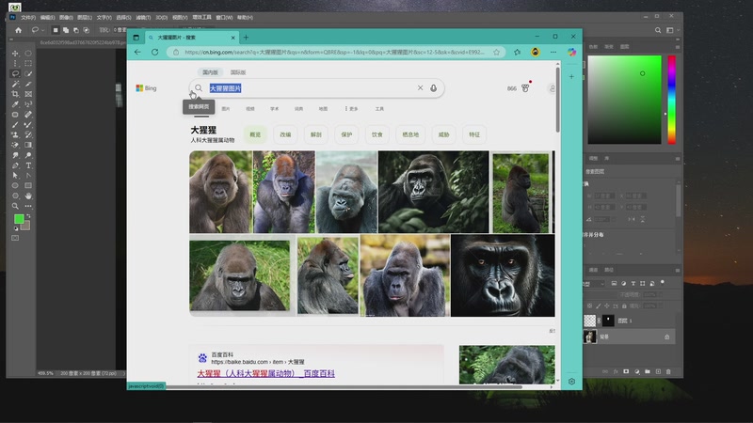Add this page to favorites star
Image resolution: width=753 pixels, height=423 pixels.
[497, 52]
